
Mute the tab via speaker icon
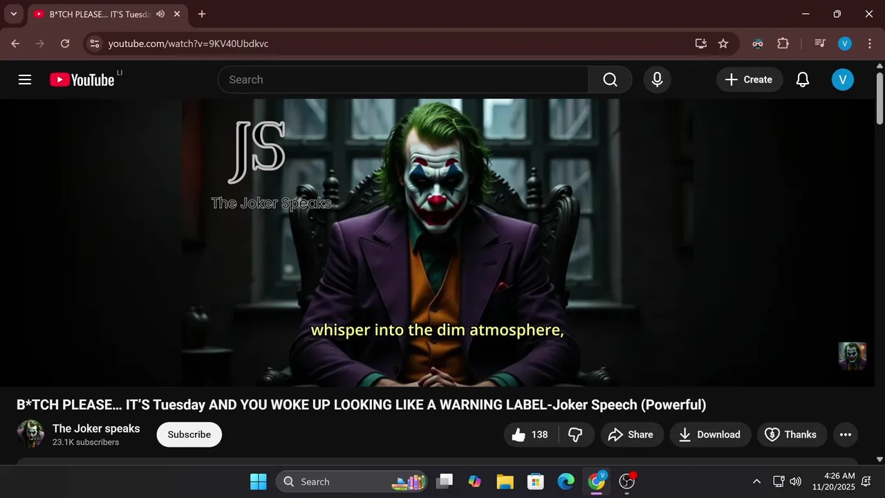[x=160, y=14]
